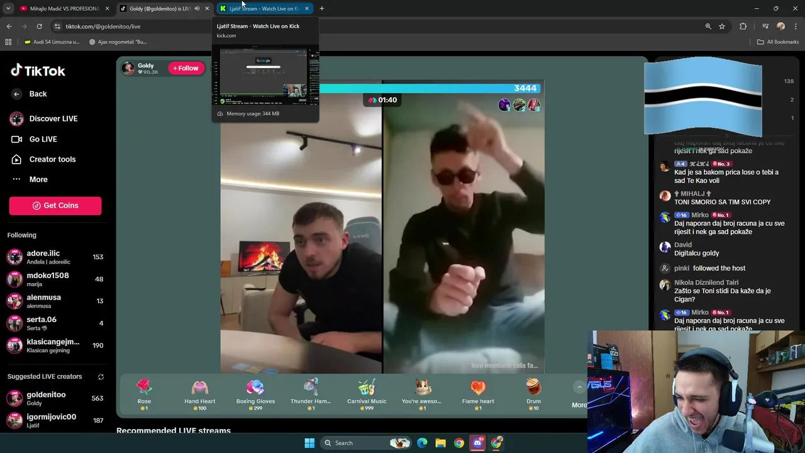Open Goldy's profile avatar
This screenshot has height=453, width=805.
[128, 69]
